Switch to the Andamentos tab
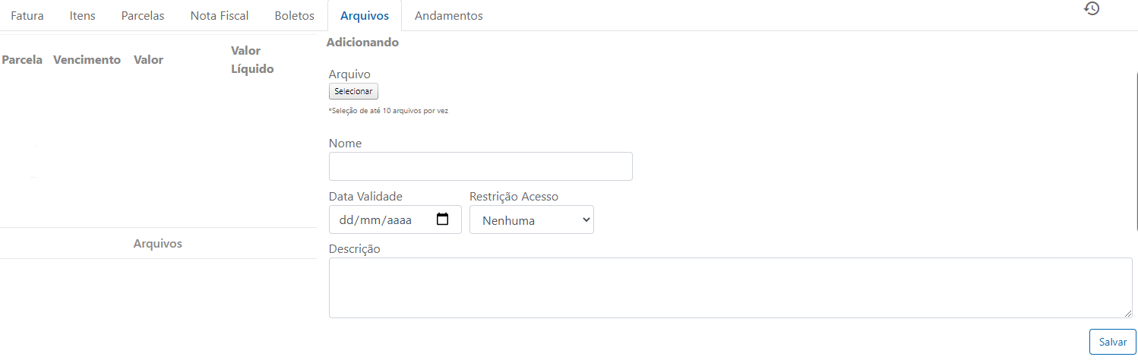 449,15
